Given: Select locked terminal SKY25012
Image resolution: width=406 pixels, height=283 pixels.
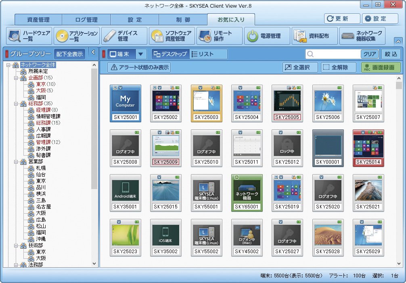Looking at the screenshot, I should [287, 148].
